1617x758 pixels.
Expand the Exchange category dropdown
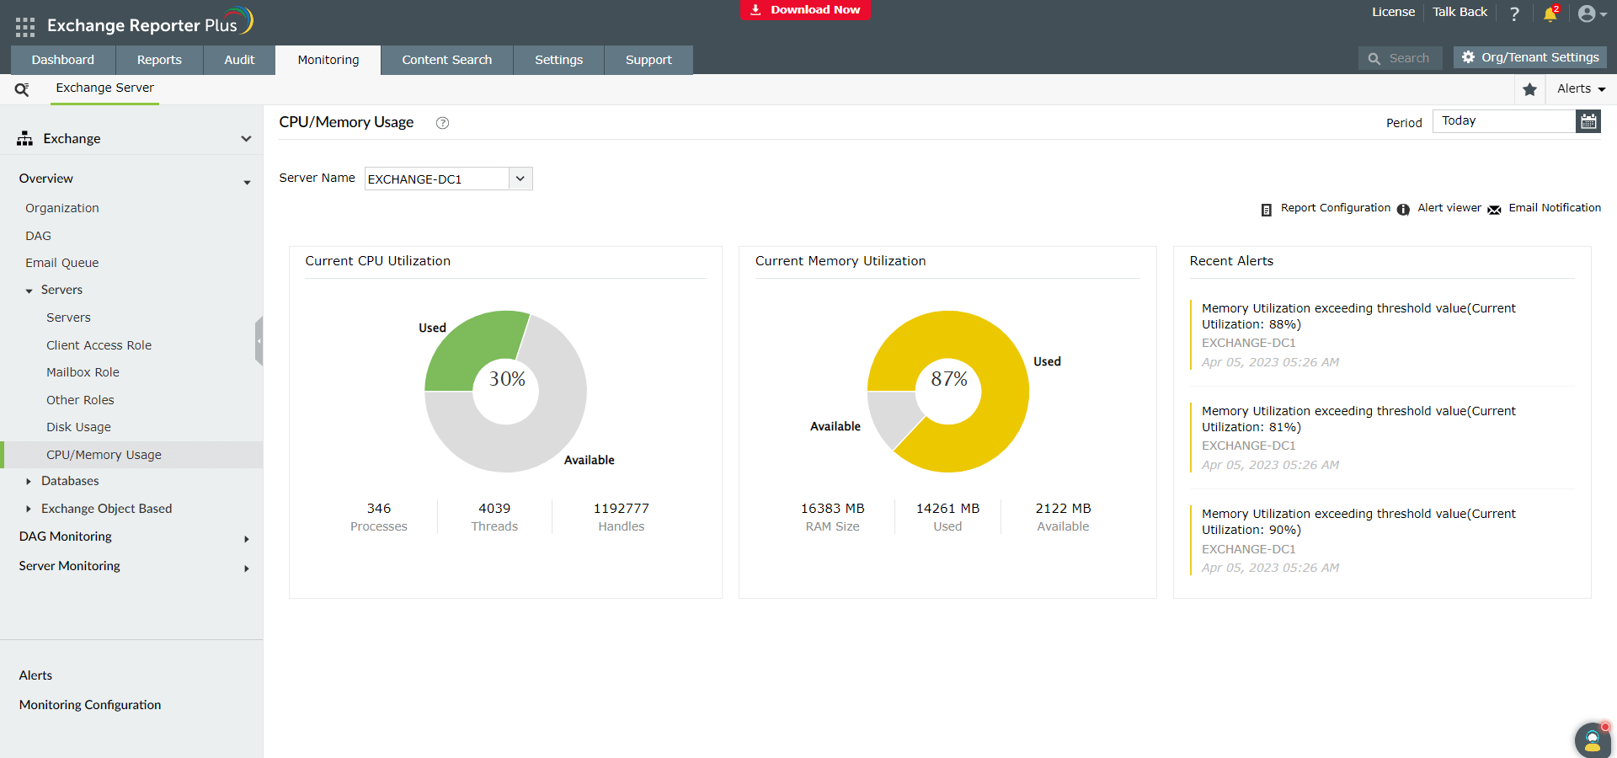[246, 139]
